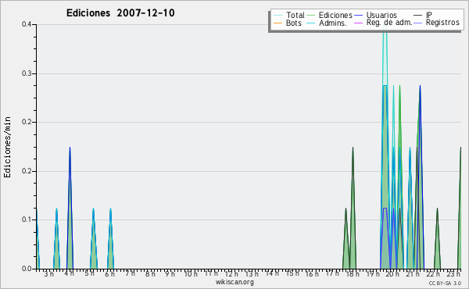Click the 18 h axis marker

[x=352, y=274]
